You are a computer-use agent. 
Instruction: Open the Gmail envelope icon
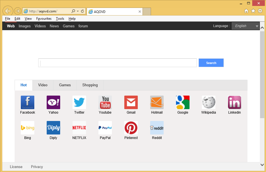tap(131, 102)
